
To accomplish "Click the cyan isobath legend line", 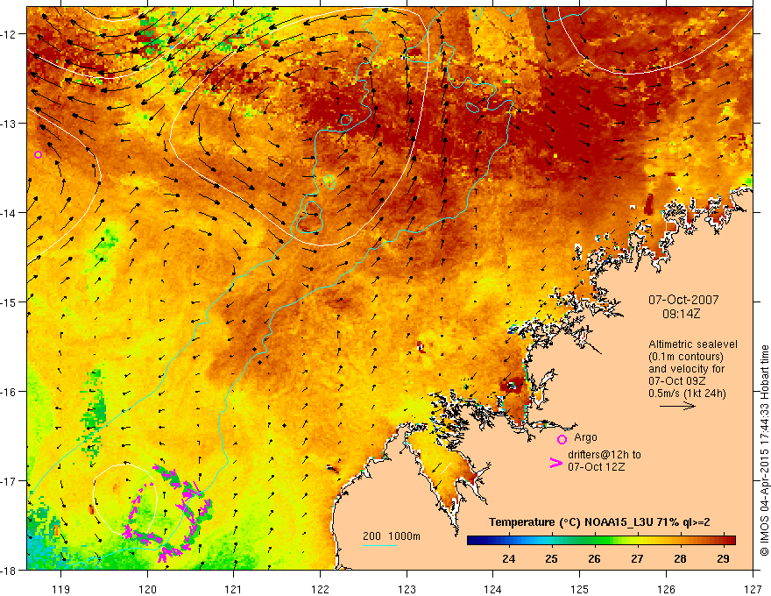I will [x=380, y=545].
